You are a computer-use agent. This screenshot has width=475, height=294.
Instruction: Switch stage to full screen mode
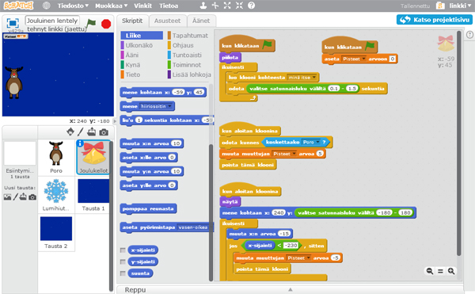click(13, 23)
